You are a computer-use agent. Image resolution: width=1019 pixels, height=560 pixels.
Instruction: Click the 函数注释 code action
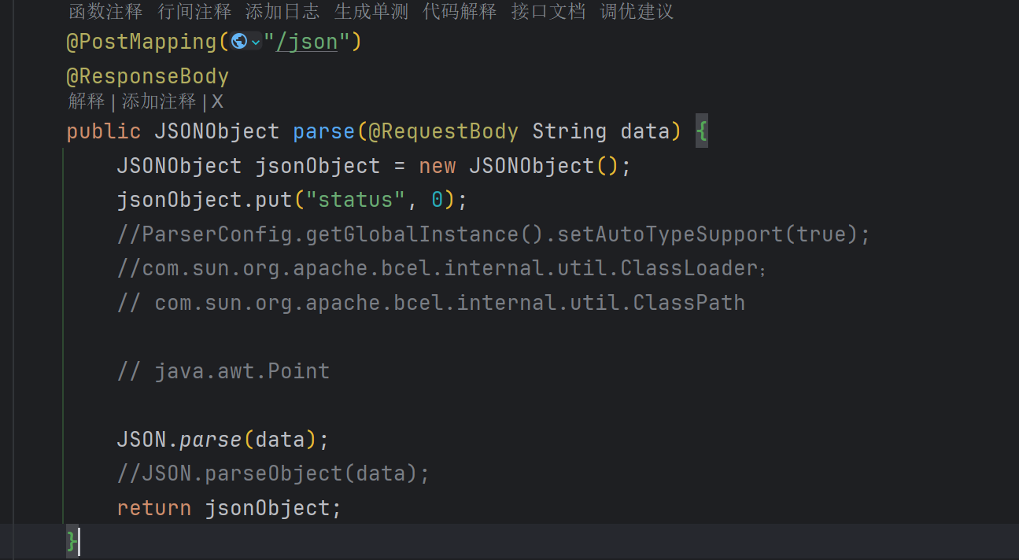coord(105,12)
